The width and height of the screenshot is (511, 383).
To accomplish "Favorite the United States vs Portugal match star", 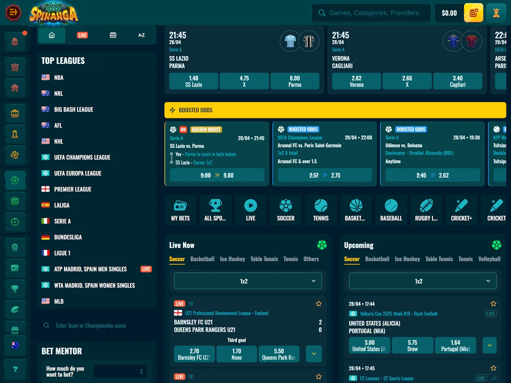I will click(x=493, y=304).
